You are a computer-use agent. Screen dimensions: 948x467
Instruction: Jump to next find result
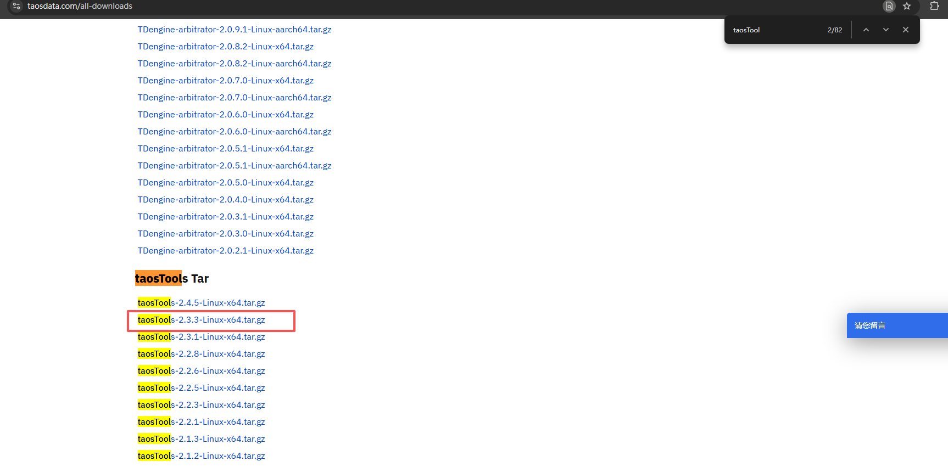(886, 30)
